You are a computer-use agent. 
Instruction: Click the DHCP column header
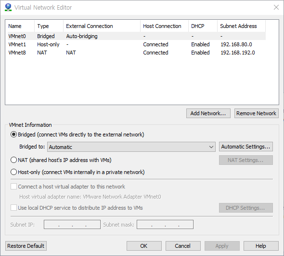point(203,26)
